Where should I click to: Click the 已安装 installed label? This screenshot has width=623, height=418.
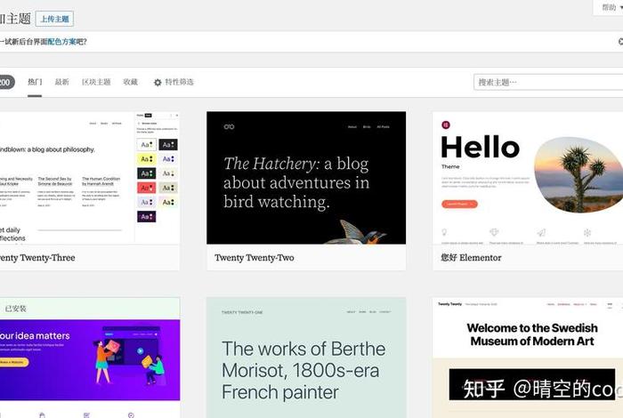pyautogui.click(x=15, y=309)
